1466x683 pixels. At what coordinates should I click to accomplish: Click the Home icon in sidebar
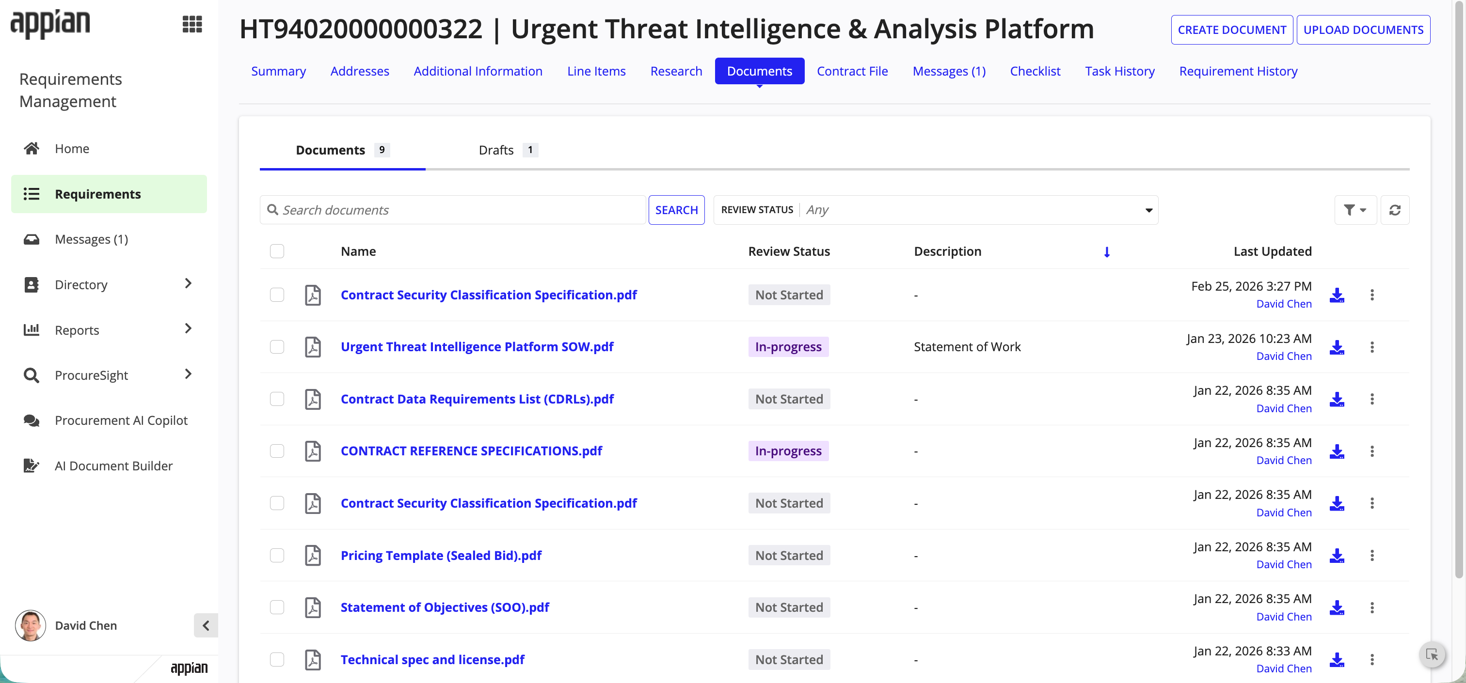[32, 148]
